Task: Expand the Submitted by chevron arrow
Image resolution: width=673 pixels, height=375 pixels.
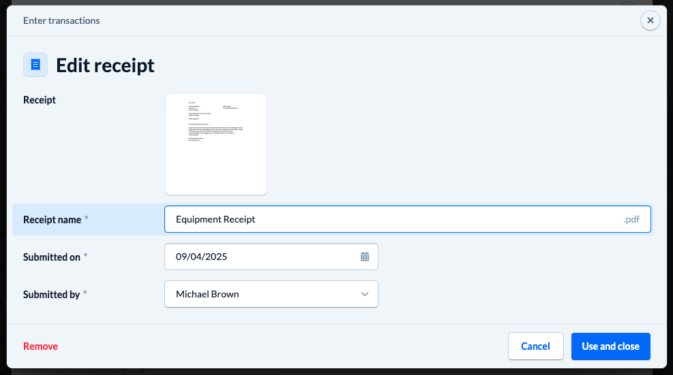Action: [365, 294]
